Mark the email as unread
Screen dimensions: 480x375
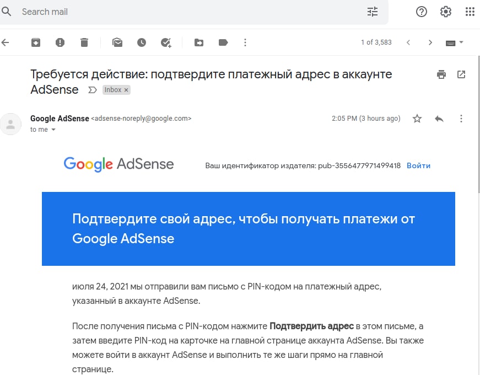click(117, 42)
